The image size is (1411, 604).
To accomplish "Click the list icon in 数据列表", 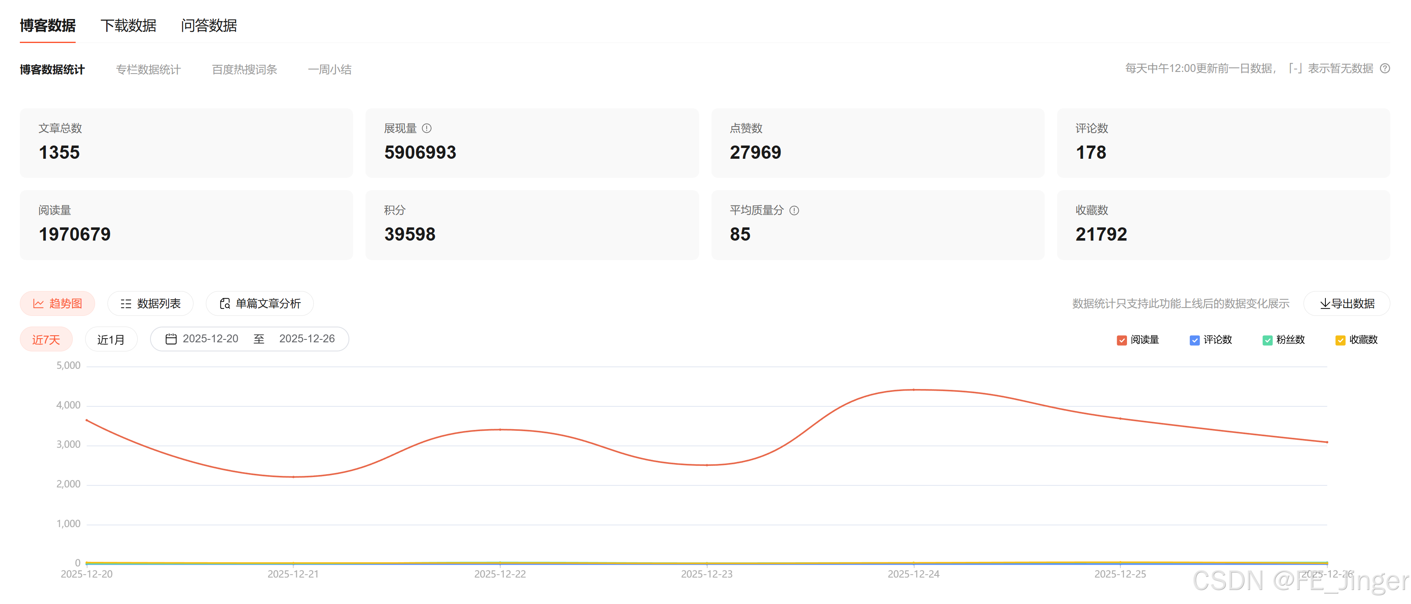I will pyautogui.click(x=126, y=303).
